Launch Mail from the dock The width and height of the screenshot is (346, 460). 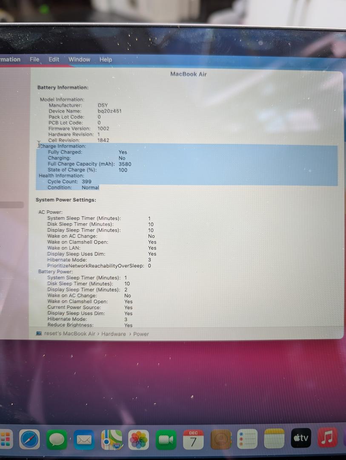pos(84,440)
